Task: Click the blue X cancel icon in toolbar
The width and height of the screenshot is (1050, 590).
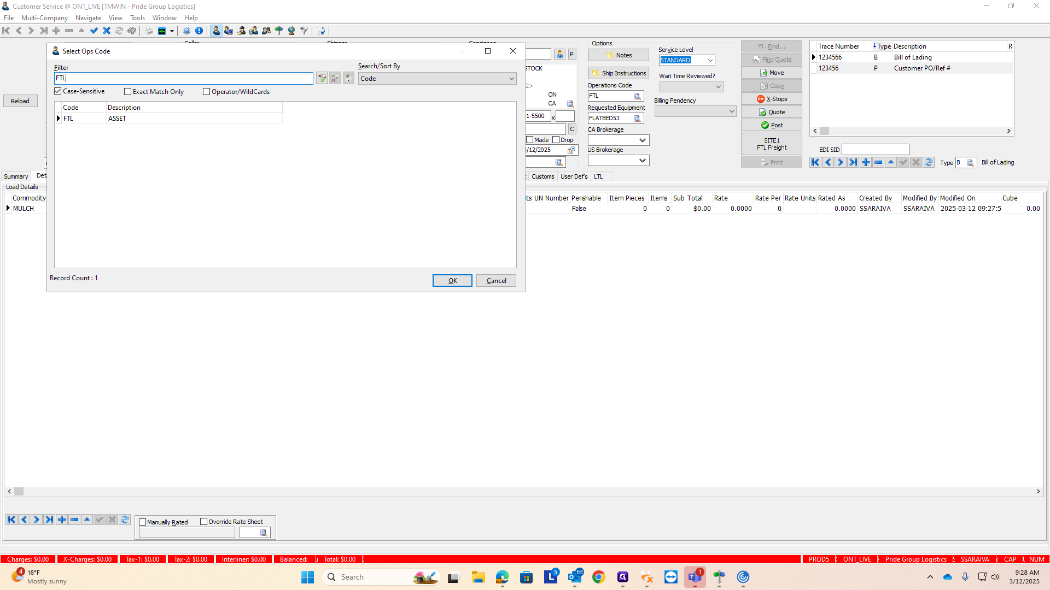Action: pos(107,31)
